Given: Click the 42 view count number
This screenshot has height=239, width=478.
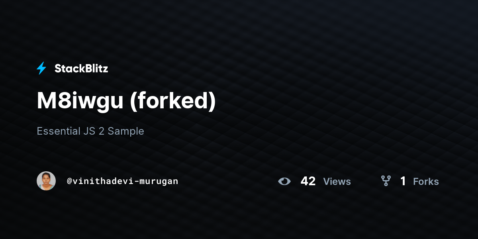Looking at the screenshot, I should (308, 181).
